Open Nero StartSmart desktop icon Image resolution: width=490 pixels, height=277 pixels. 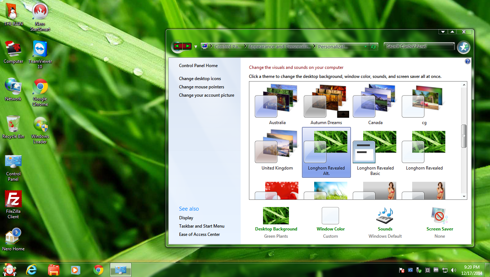pos(40,17)
